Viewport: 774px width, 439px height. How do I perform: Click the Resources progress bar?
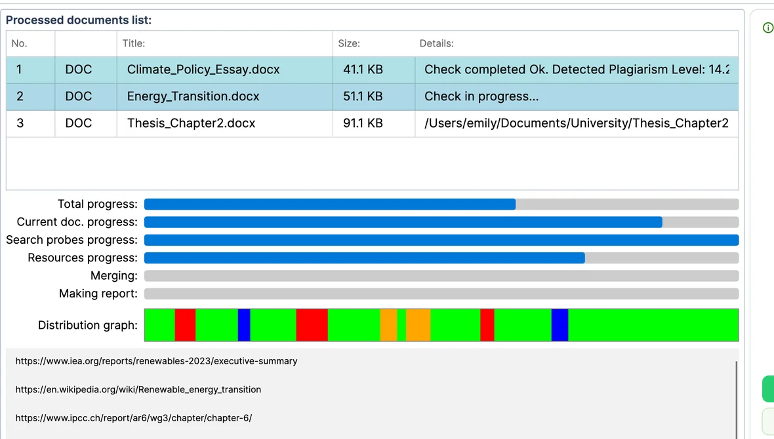pyautogui.click(x=441, y=258)
